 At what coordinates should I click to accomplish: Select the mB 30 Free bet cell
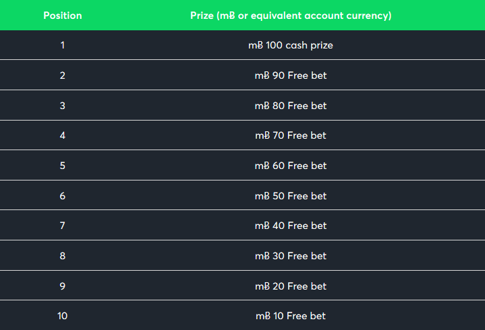point(291,256)
